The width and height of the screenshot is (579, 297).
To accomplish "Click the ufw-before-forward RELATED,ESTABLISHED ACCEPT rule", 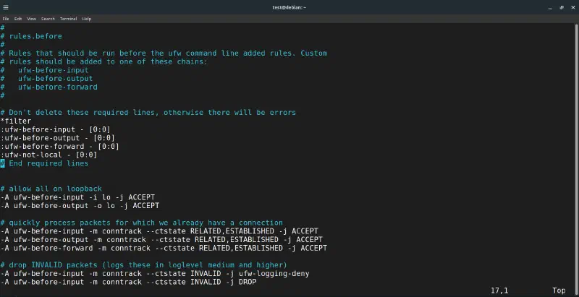I will [164, 248].
